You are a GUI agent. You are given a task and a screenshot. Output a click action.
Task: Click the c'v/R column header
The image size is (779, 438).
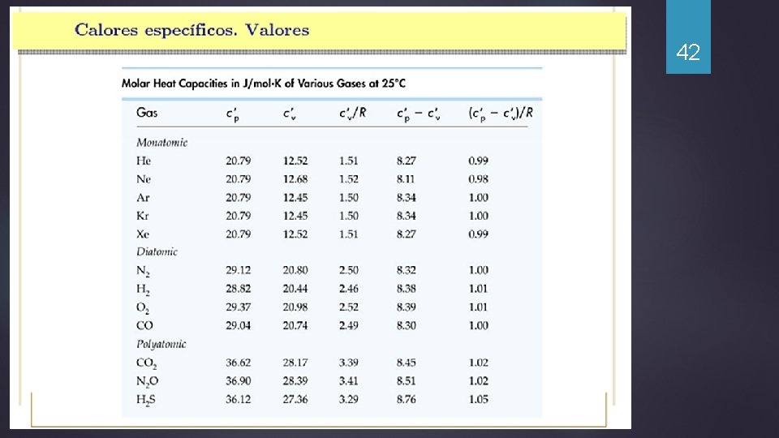click(x=353, y=114)
